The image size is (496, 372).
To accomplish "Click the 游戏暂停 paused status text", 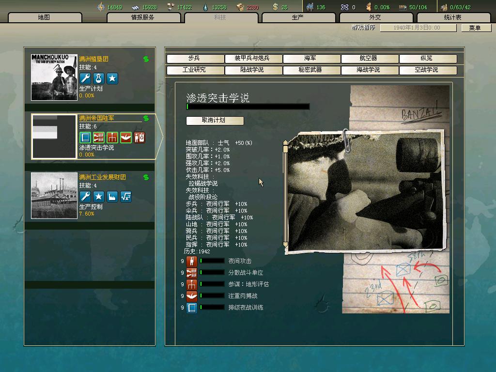I will [x=363, y=28].
